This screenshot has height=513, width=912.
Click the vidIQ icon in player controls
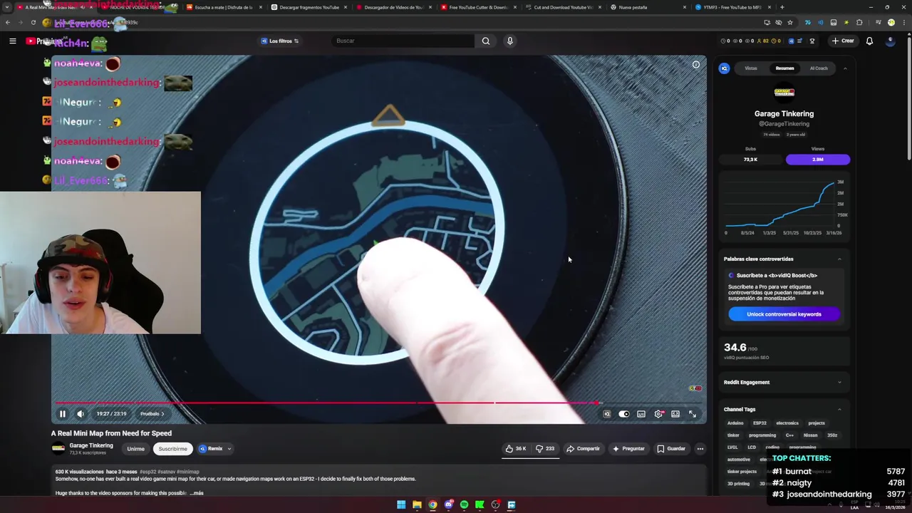coord(606,414)
